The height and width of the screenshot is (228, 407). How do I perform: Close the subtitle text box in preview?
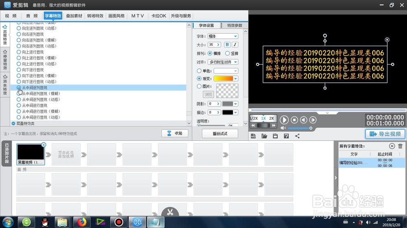[x=387, y=40]
